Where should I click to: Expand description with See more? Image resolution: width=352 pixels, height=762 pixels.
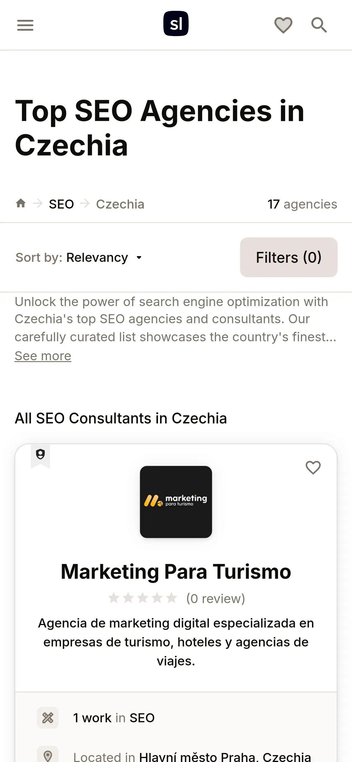click(x=43, y=356)
